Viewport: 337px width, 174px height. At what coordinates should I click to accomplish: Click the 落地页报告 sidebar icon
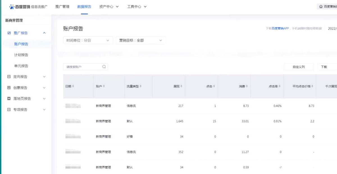(9, 99)
